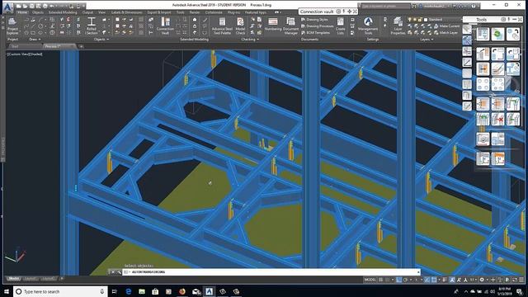Switch to the Start drawing tab
528x297 pixels.
tap(15, 46)
